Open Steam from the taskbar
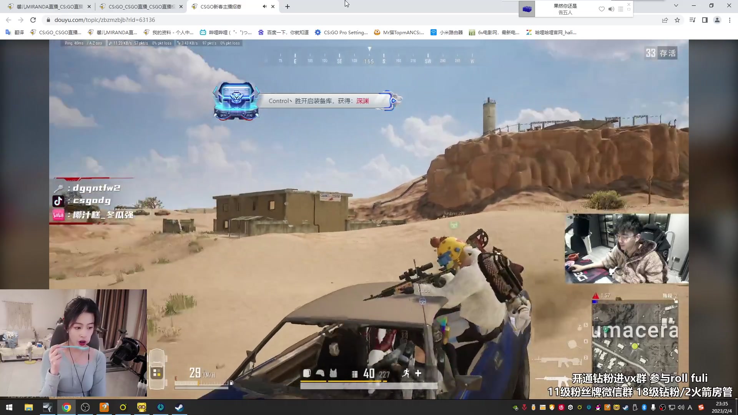 click(x=179, y=407)
